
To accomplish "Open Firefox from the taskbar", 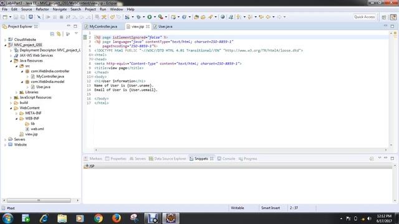I will pyautogui.click(x=117, y=218).
